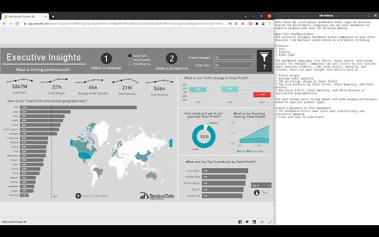The height and width of the screenshot is (237, 379).
Task: Open fullscreen mode with expand arrows icon
Action: pos(270,222)
